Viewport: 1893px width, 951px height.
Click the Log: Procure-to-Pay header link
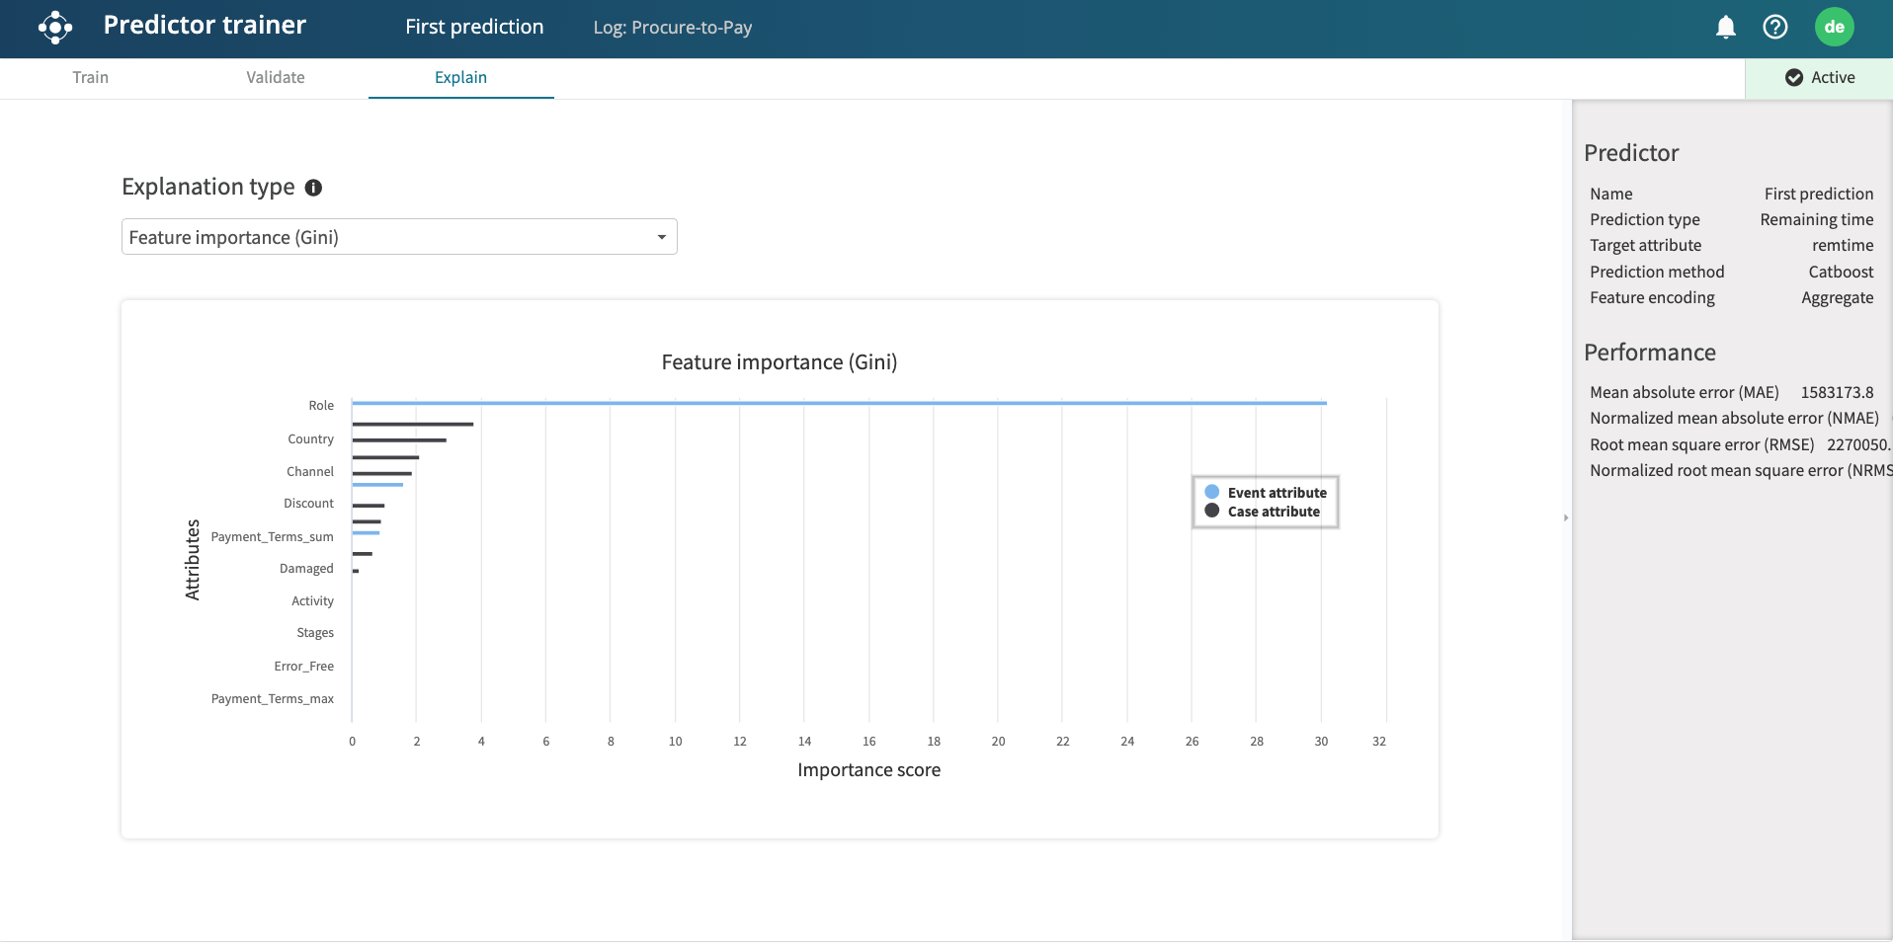tap(672, 28)
